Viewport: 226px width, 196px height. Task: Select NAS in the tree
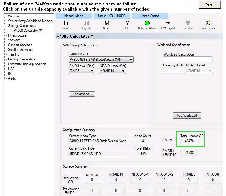[x=11, y=69]
